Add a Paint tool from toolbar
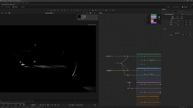 coord(58,10)
